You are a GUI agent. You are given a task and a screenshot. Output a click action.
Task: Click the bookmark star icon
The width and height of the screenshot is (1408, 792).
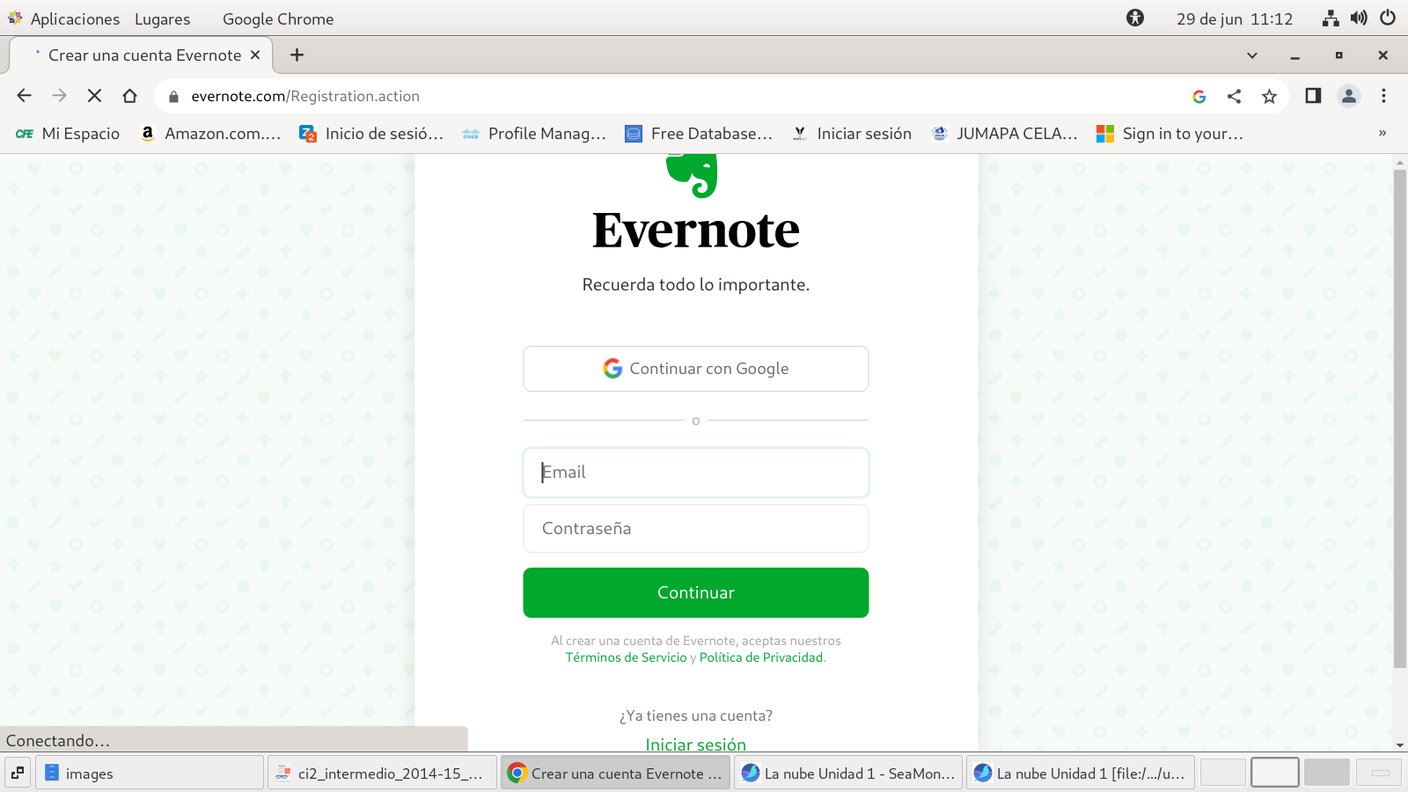[x=1269, y=97]
